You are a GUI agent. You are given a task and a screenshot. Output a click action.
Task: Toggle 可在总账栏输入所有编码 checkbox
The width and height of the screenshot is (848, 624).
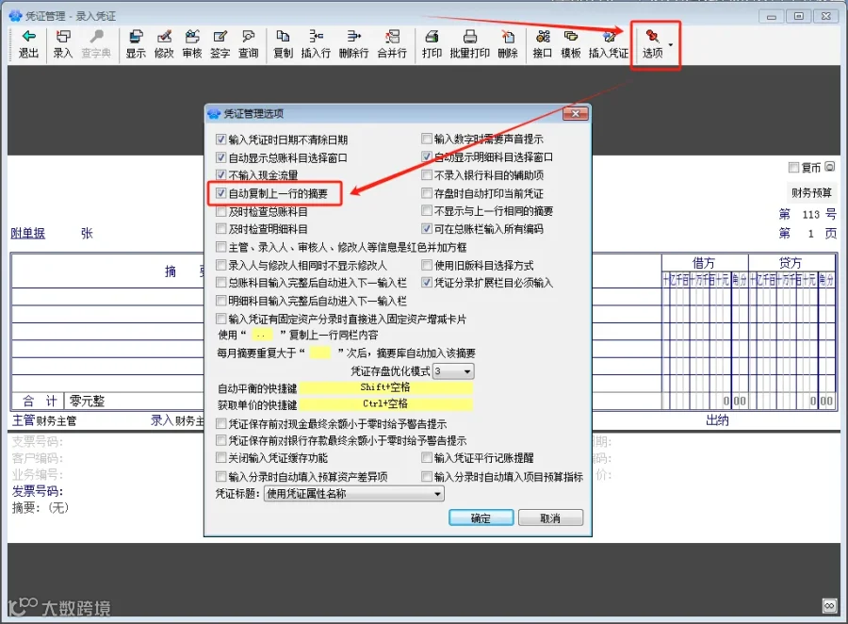click(427, 229)
